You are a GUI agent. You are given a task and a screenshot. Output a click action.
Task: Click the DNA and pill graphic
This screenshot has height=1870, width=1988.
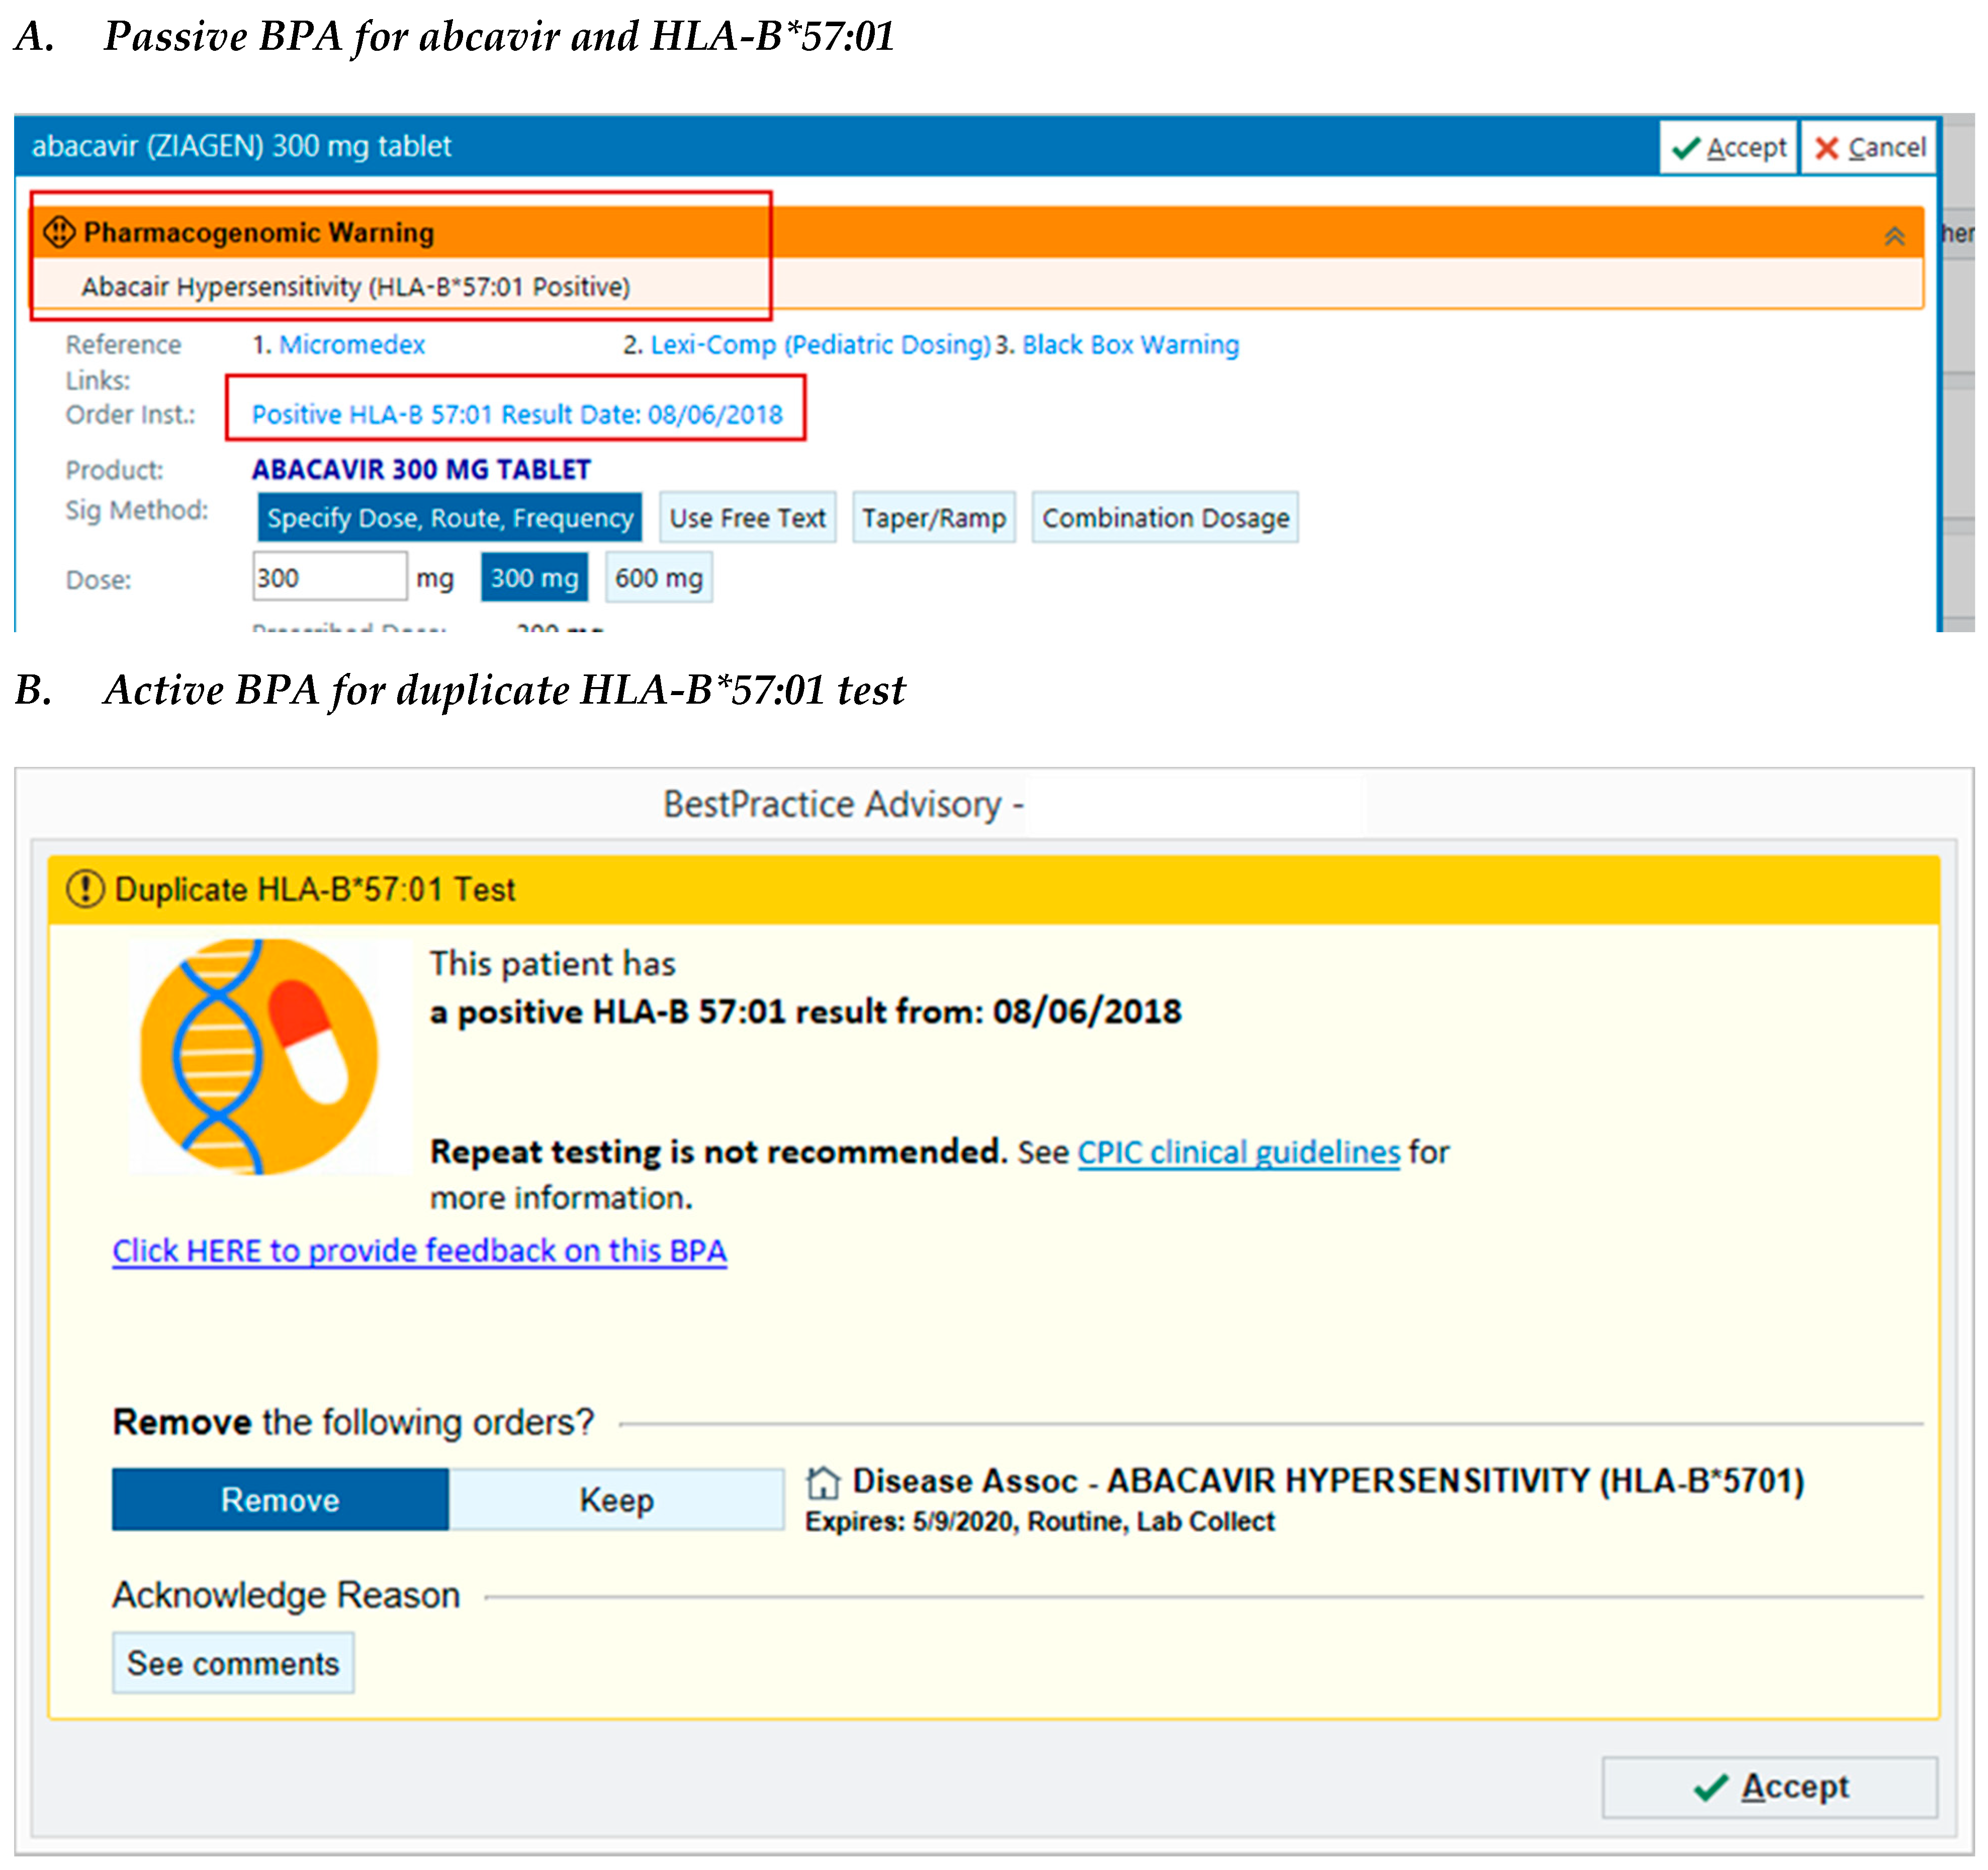point(260,1056)
